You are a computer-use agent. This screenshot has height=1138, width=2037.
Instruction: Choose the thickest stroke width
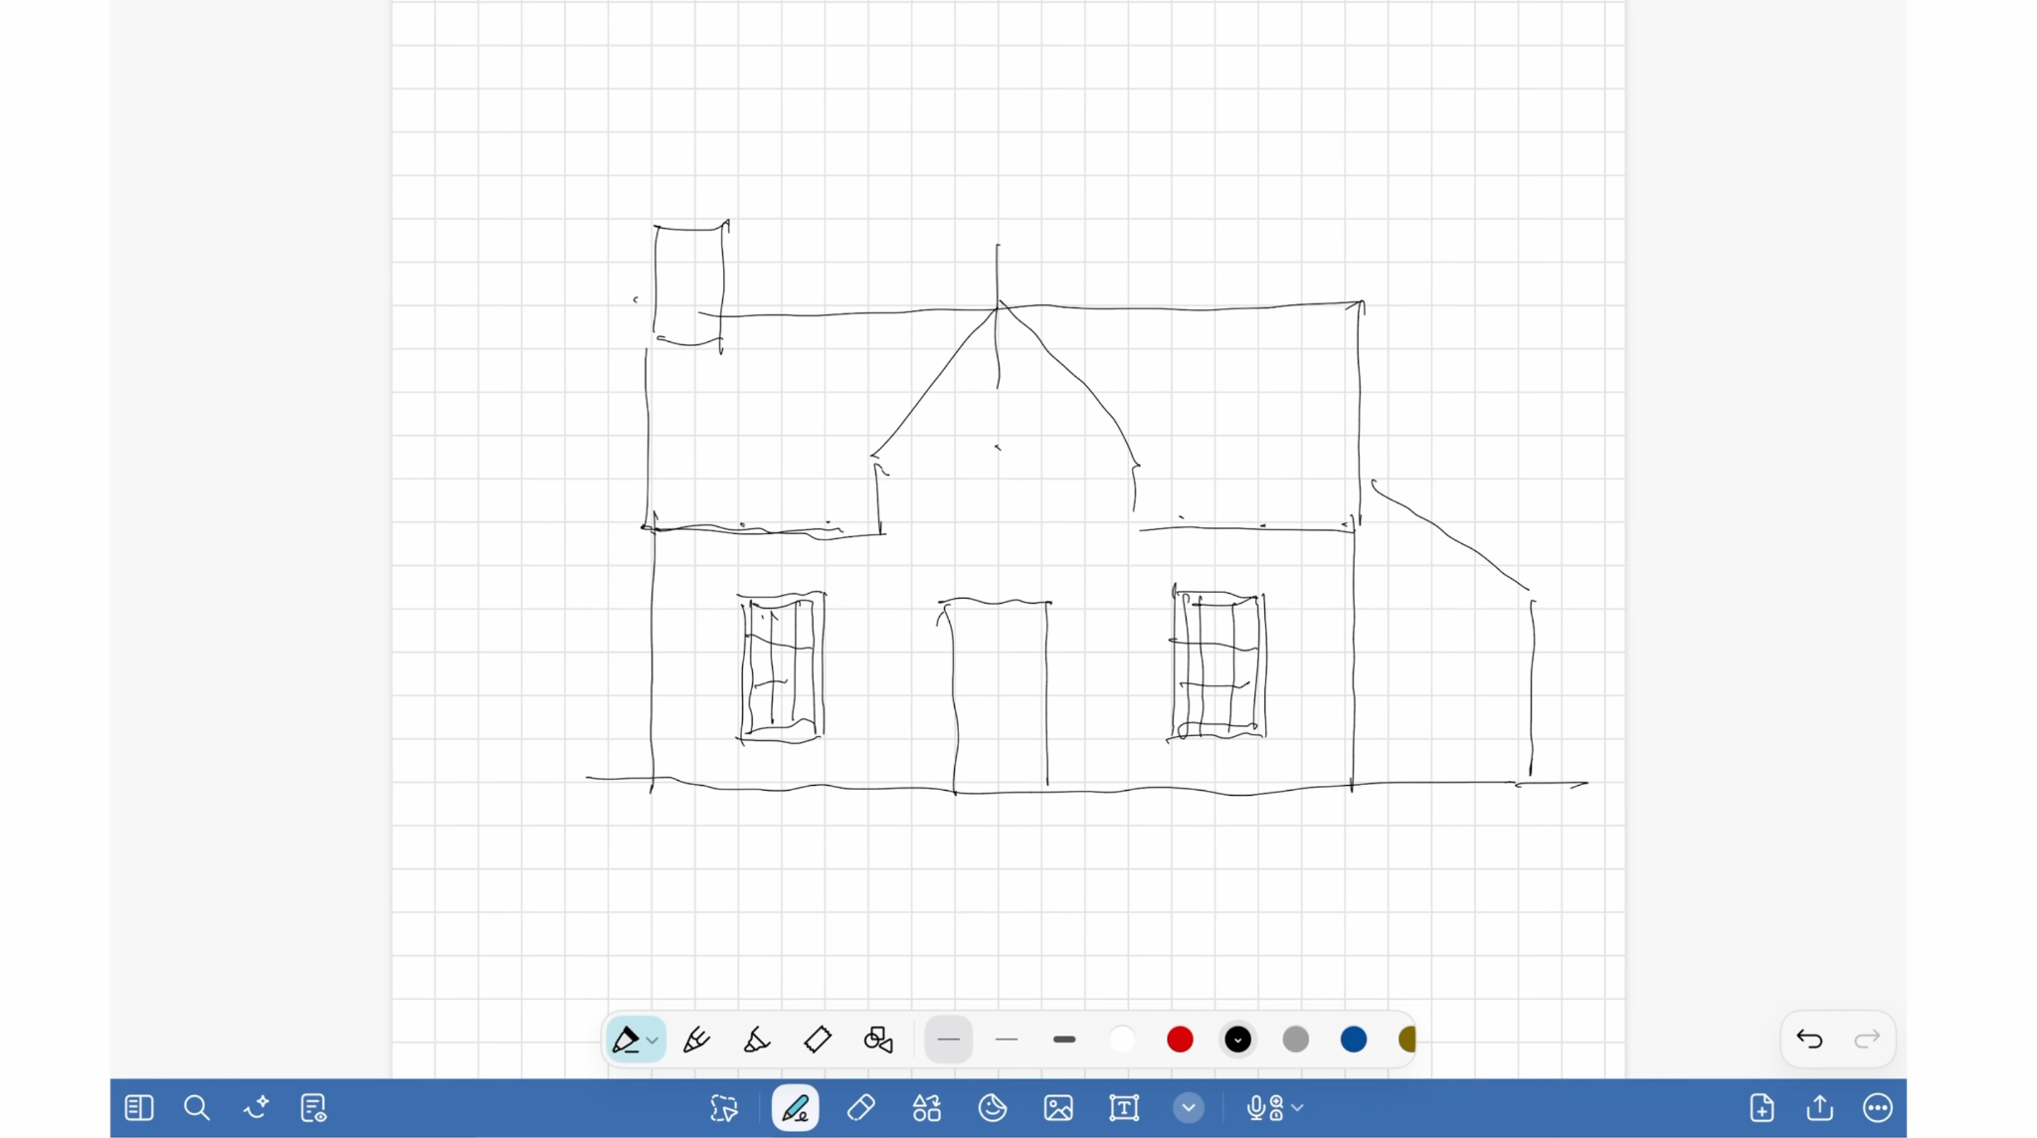pos(1064,1040)
